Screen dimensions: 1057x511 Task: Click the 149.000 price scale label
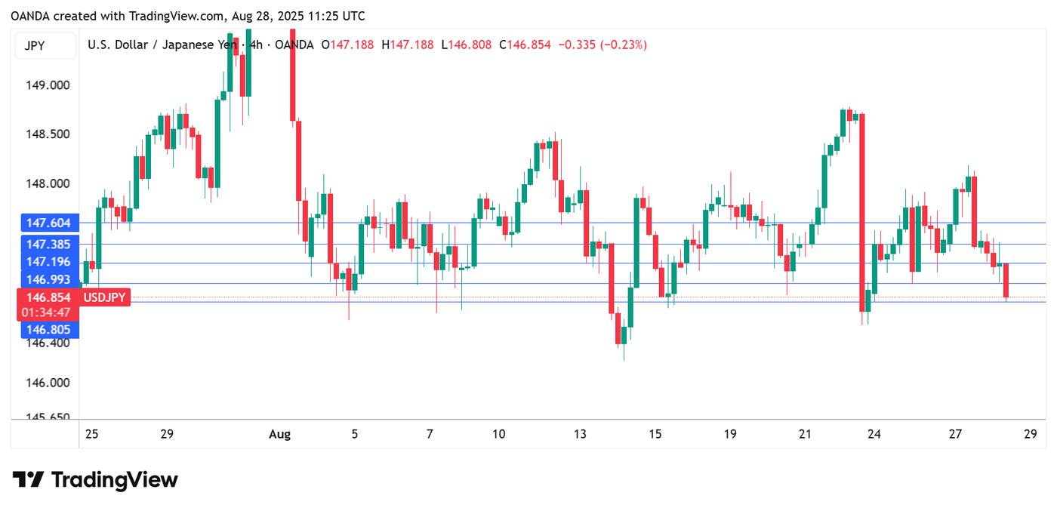point(48,85)
